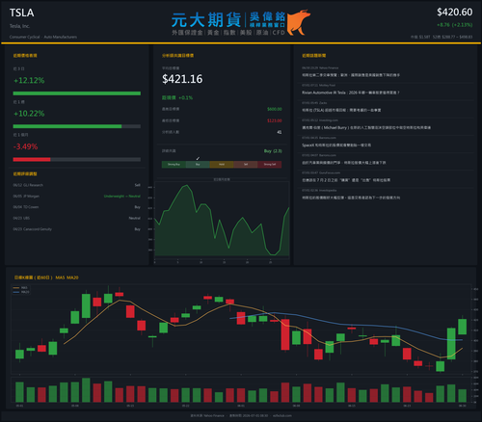This screenshot has width=482, height=422.
Task: Click the UBS Neutral rating row
Action: pyautogui.click(x=76, y=218)
